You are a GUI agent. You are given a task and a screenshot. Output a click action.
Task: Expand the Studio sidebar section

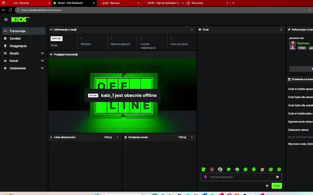click(x=24, y=53)
